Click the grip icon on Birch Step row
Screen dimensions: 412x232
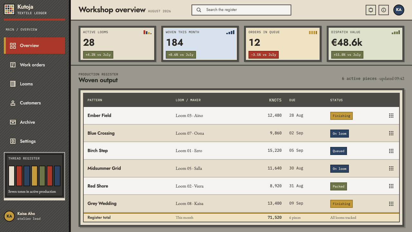click(x=391, y=151)
